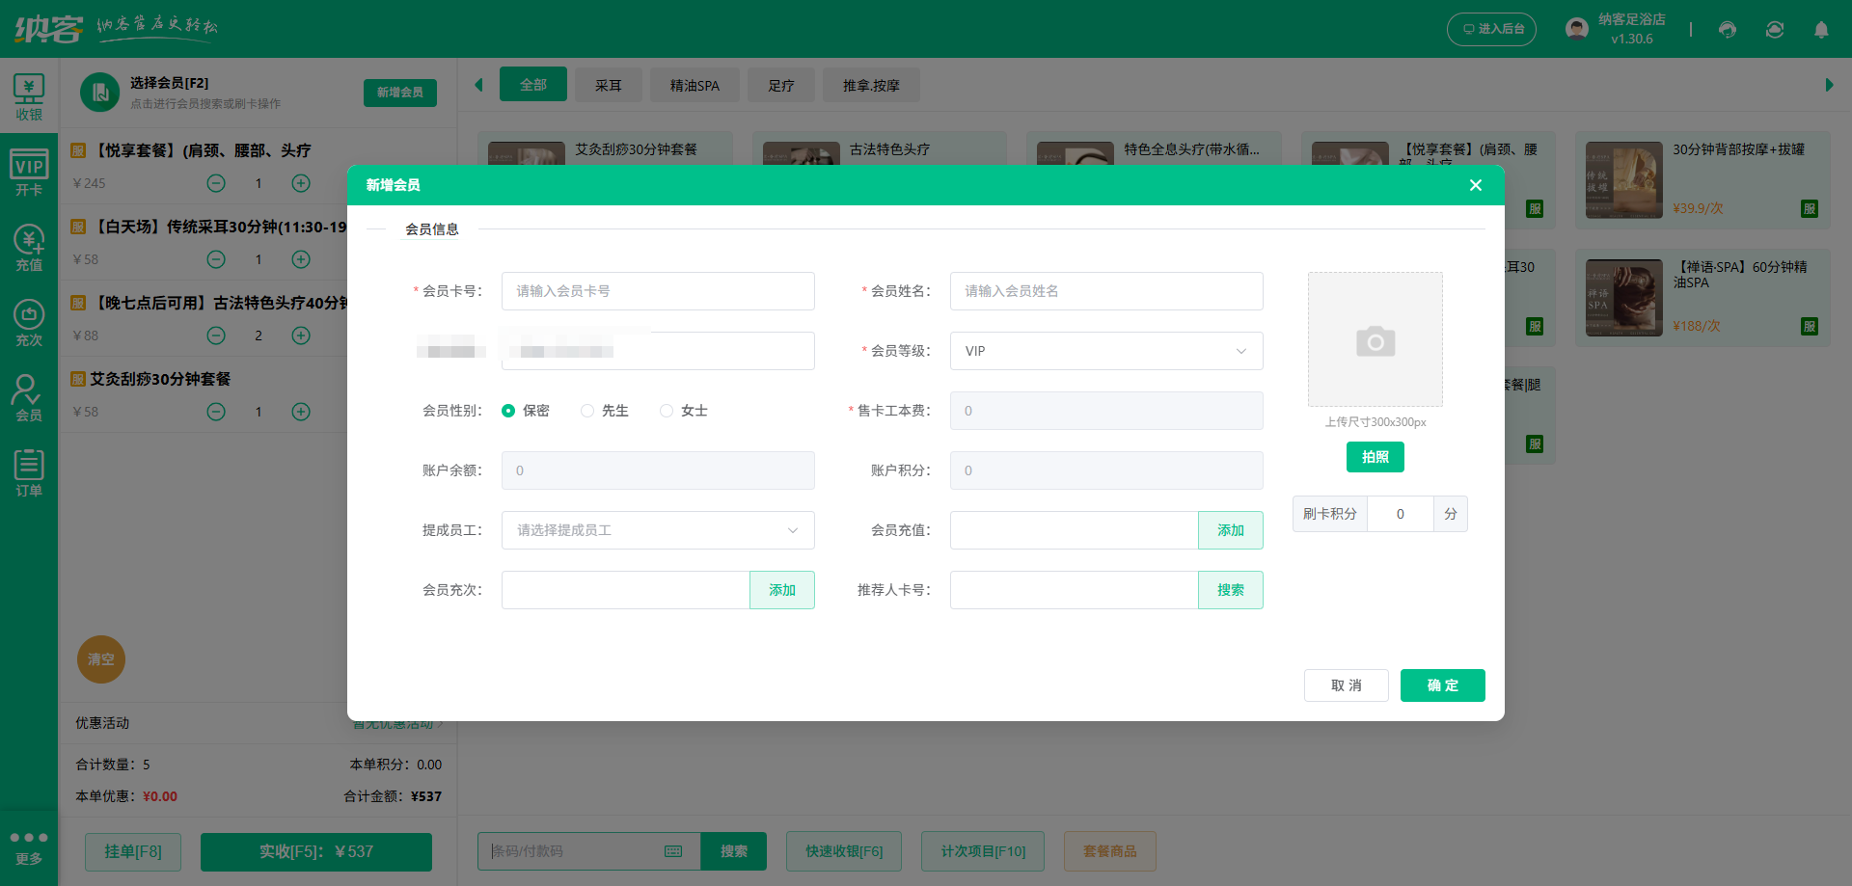Screen dimensions: 1852x886
Task: Click the notification bell icon
Action: (x=1821, y=30)
